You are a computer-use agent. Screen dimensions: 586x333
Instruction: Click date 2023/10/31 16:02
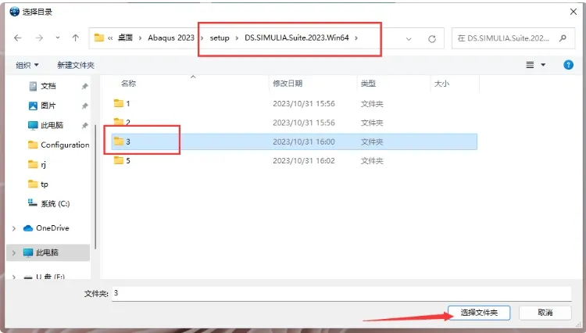click(x=303, y=161)
